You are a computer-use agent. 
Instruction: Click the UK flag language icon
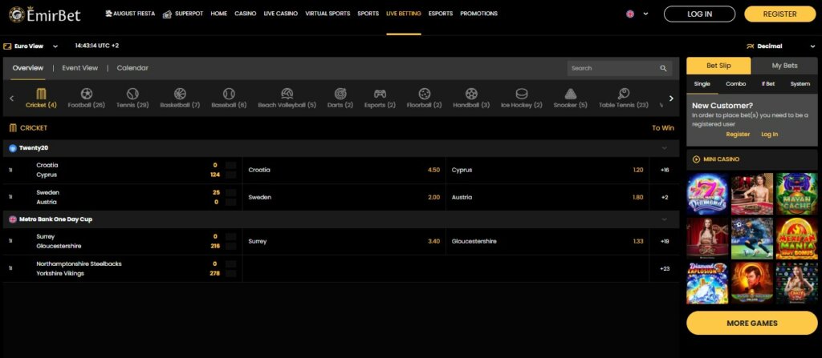tap(630, 14)
